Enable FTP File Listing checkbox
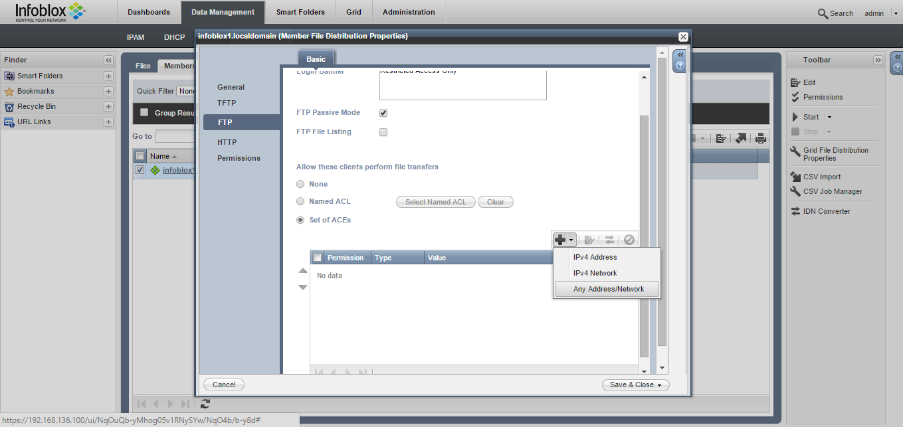This screenshot has width=903, height=427. [x=383, y=132]
